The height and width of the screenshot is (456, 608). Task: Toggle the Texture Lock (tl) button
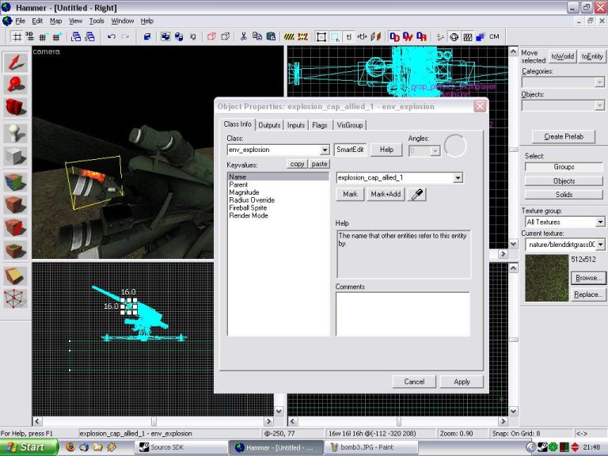coord(348,37)
